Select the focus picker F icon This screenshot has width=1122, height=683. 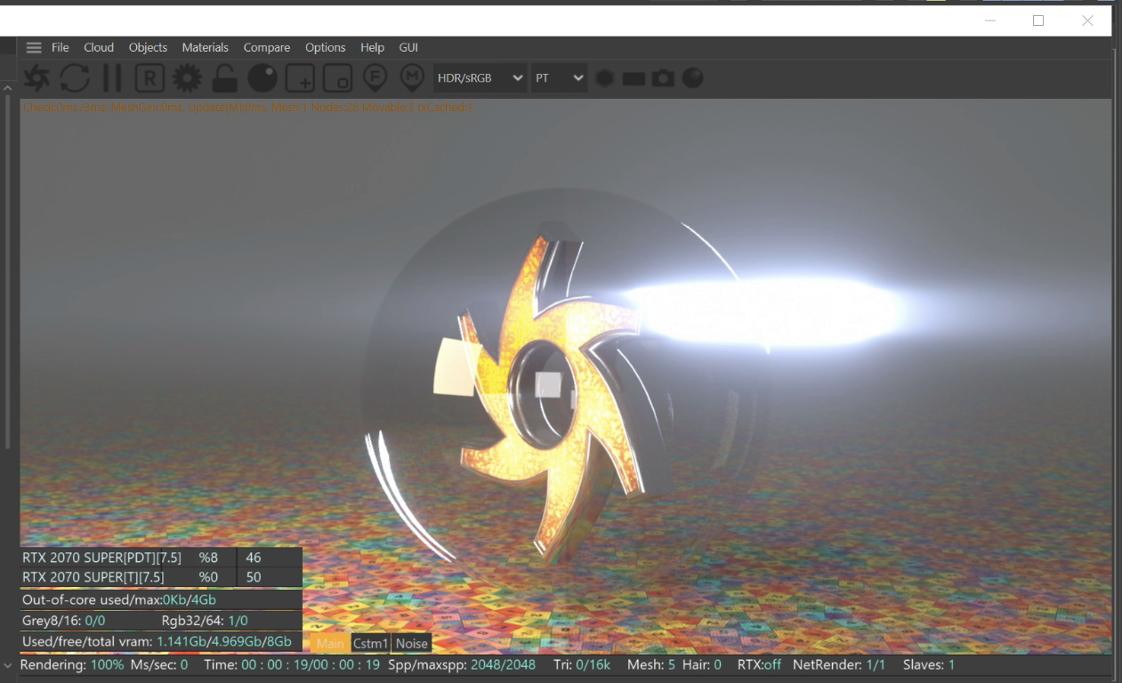pyautogui.click(x=375, y=78)
